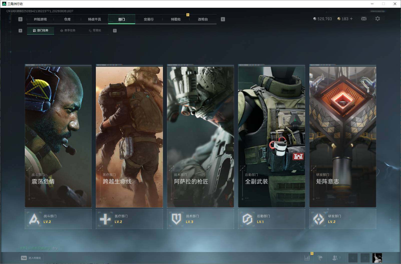Click the first empty squad slot plus
Screen dimensions: 401x264
[353, 258]
